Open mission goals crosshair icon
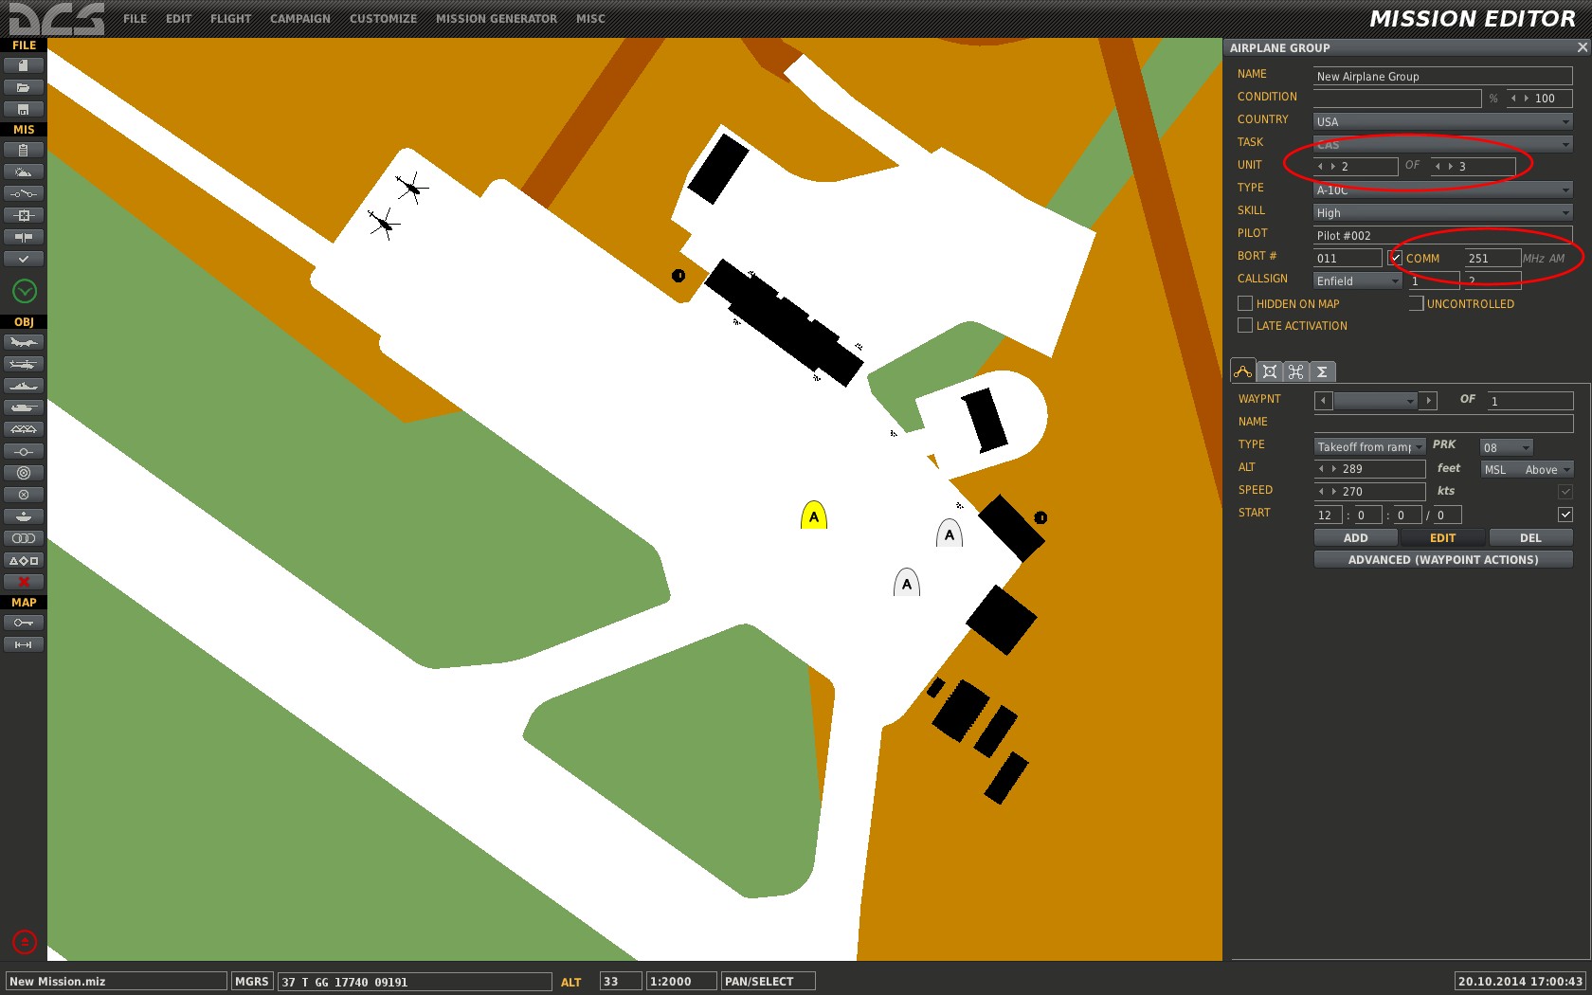This screenshot has width=1592, height=995. point(24,215)
